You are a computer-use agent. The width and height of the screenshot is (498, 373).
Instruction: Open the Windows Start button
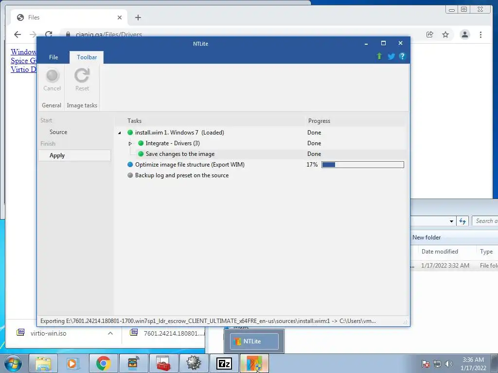tap(13, 363)
